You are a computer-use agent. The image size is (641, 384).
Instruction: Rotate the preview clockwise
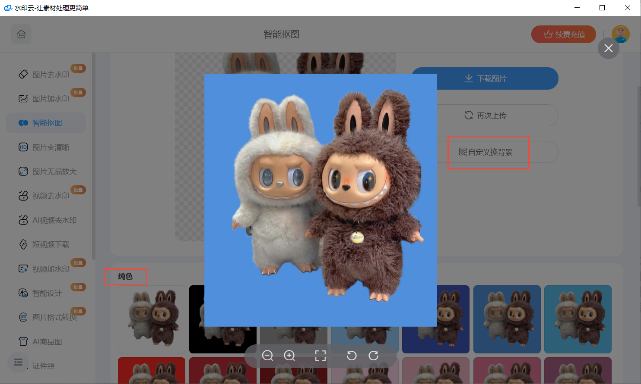374,356
